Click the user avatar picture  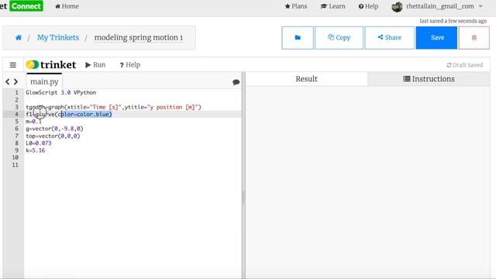pos(397,7)
